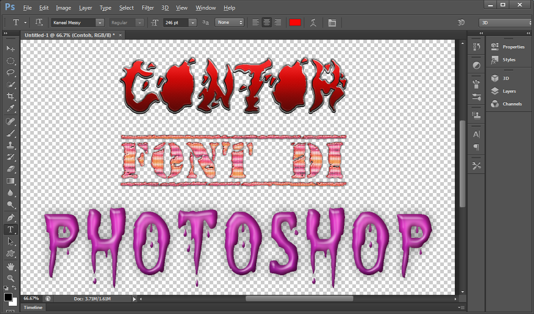This screenshot has height=314, width=534.
Task: Select the Brush tool
Action: (x=11, y=133)
